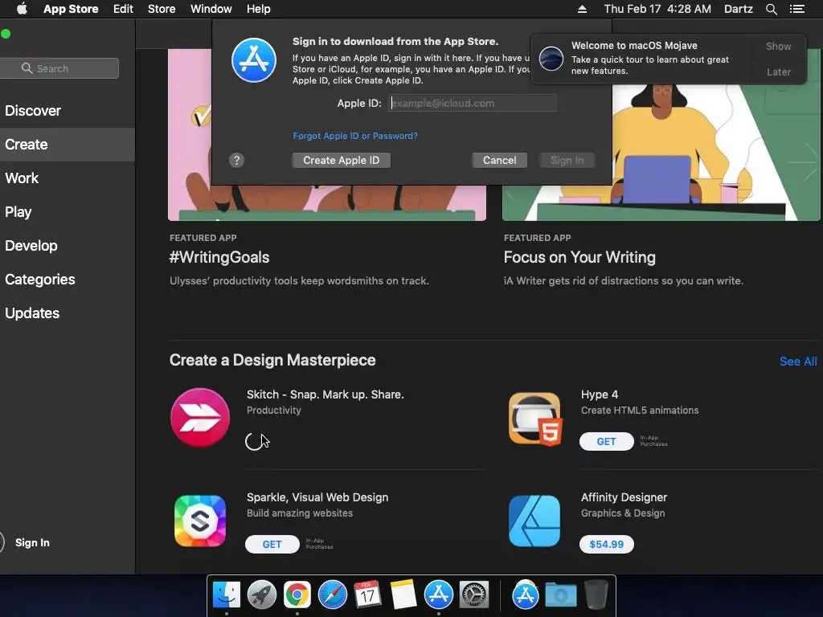This screenshot has height=617, width=823.
Task: Click GET for Sparkle Visual Web Design
Action: pyautogui.click(x=272, y=544)
